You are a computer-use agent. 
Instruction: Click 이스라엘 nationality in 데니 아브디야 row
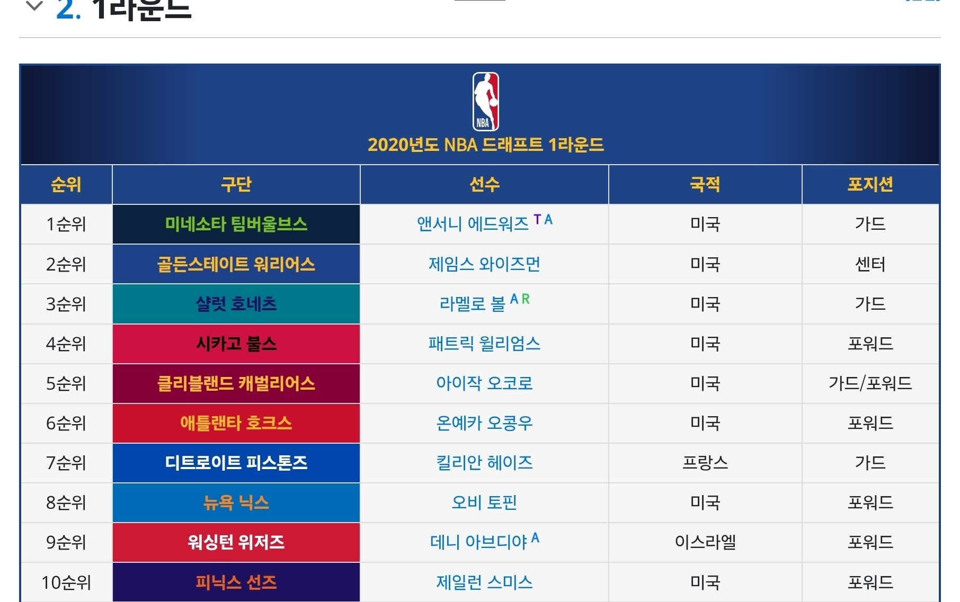tap(705, 542)
